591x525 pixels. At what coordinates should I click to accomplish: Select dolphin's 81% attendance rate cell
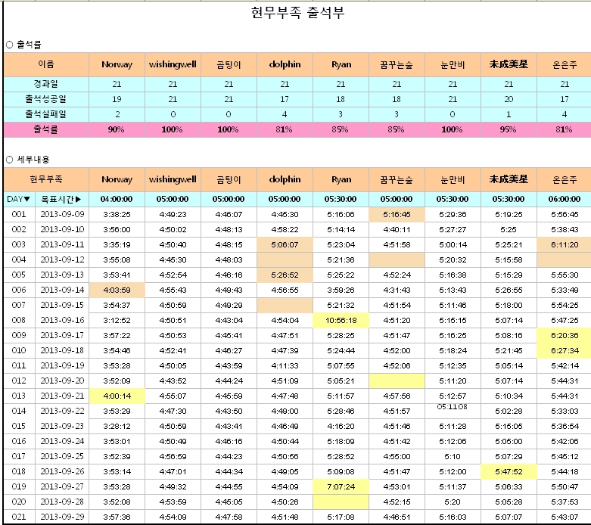click(x=285, y=129)
